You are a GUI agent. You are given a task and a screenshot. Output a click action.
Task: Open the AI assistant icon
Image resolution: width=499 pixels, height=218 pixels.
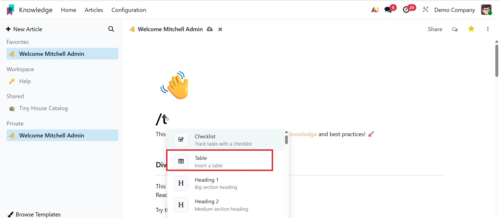click(375, 10)
